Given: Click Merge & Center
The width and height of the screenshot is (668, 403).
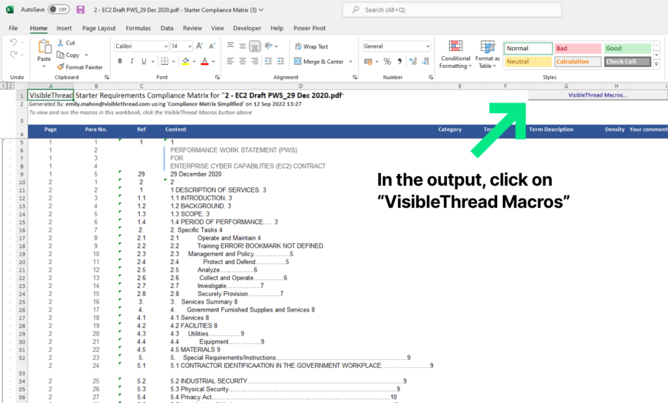Looking at the screenshot, I should [319, 61].
